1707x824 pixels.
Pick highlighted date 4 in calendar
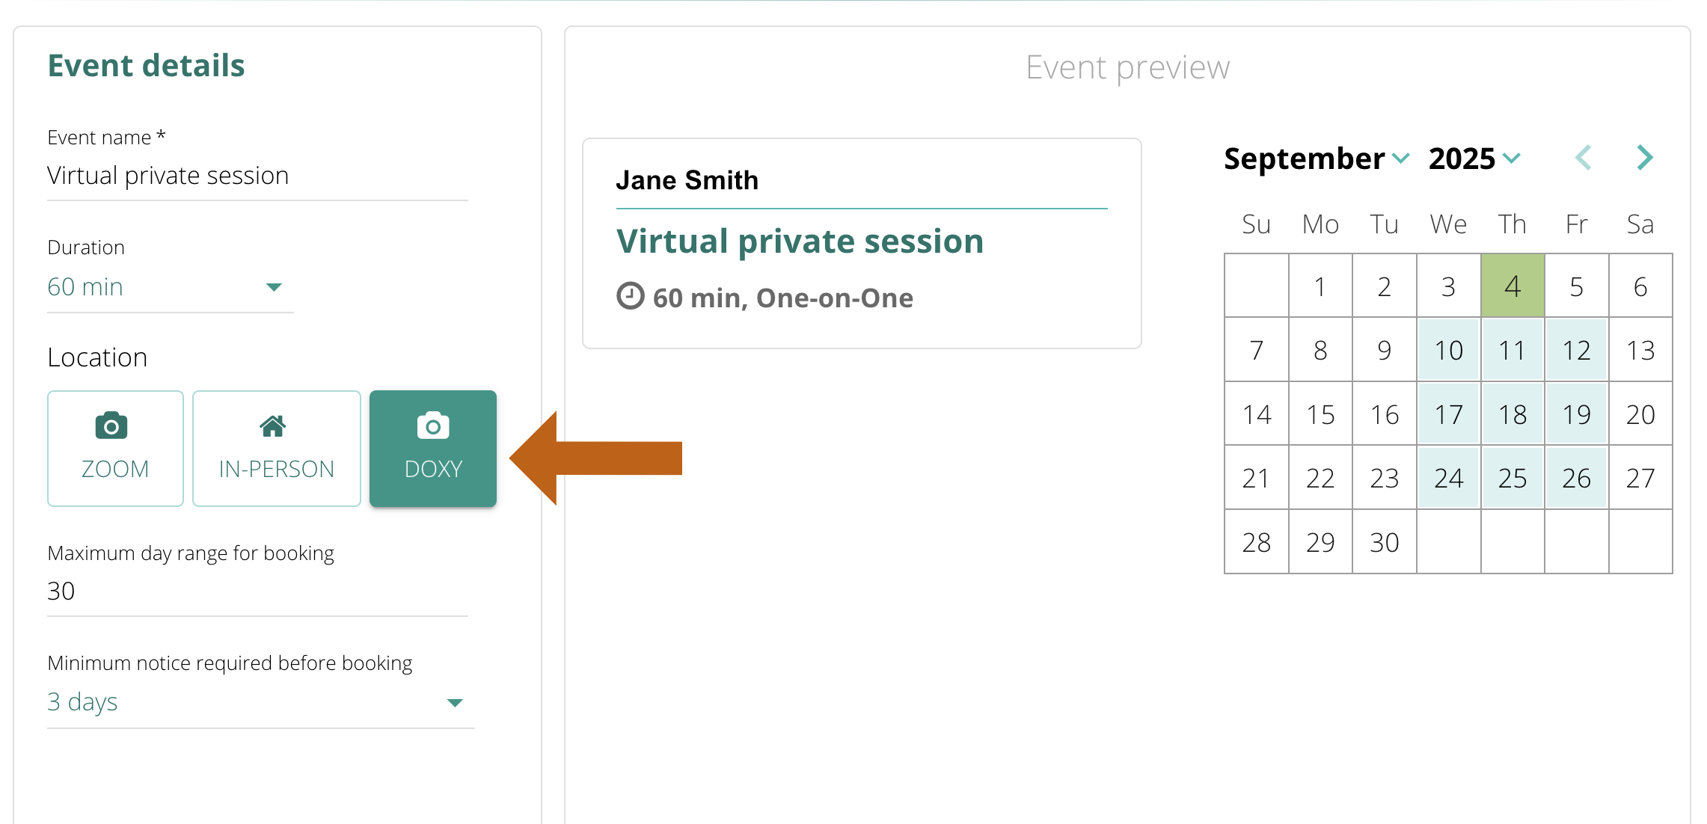pos(1513,286)
